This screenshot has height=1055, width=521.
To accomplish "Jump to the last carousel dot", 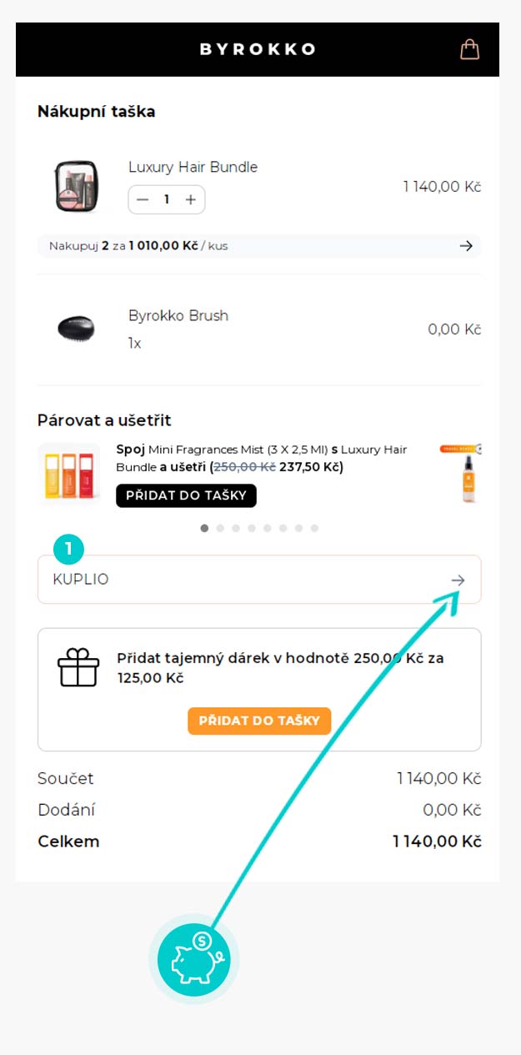I will 314,528.
